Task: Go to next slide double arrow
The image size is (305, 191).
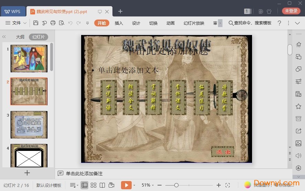Action: (x=290, y=160)
